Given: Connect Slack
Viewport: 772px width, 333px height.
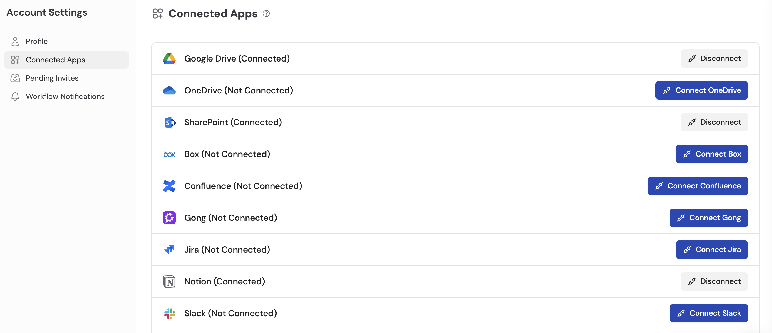Looking at the screenshot, I should (x=709, y=313).
